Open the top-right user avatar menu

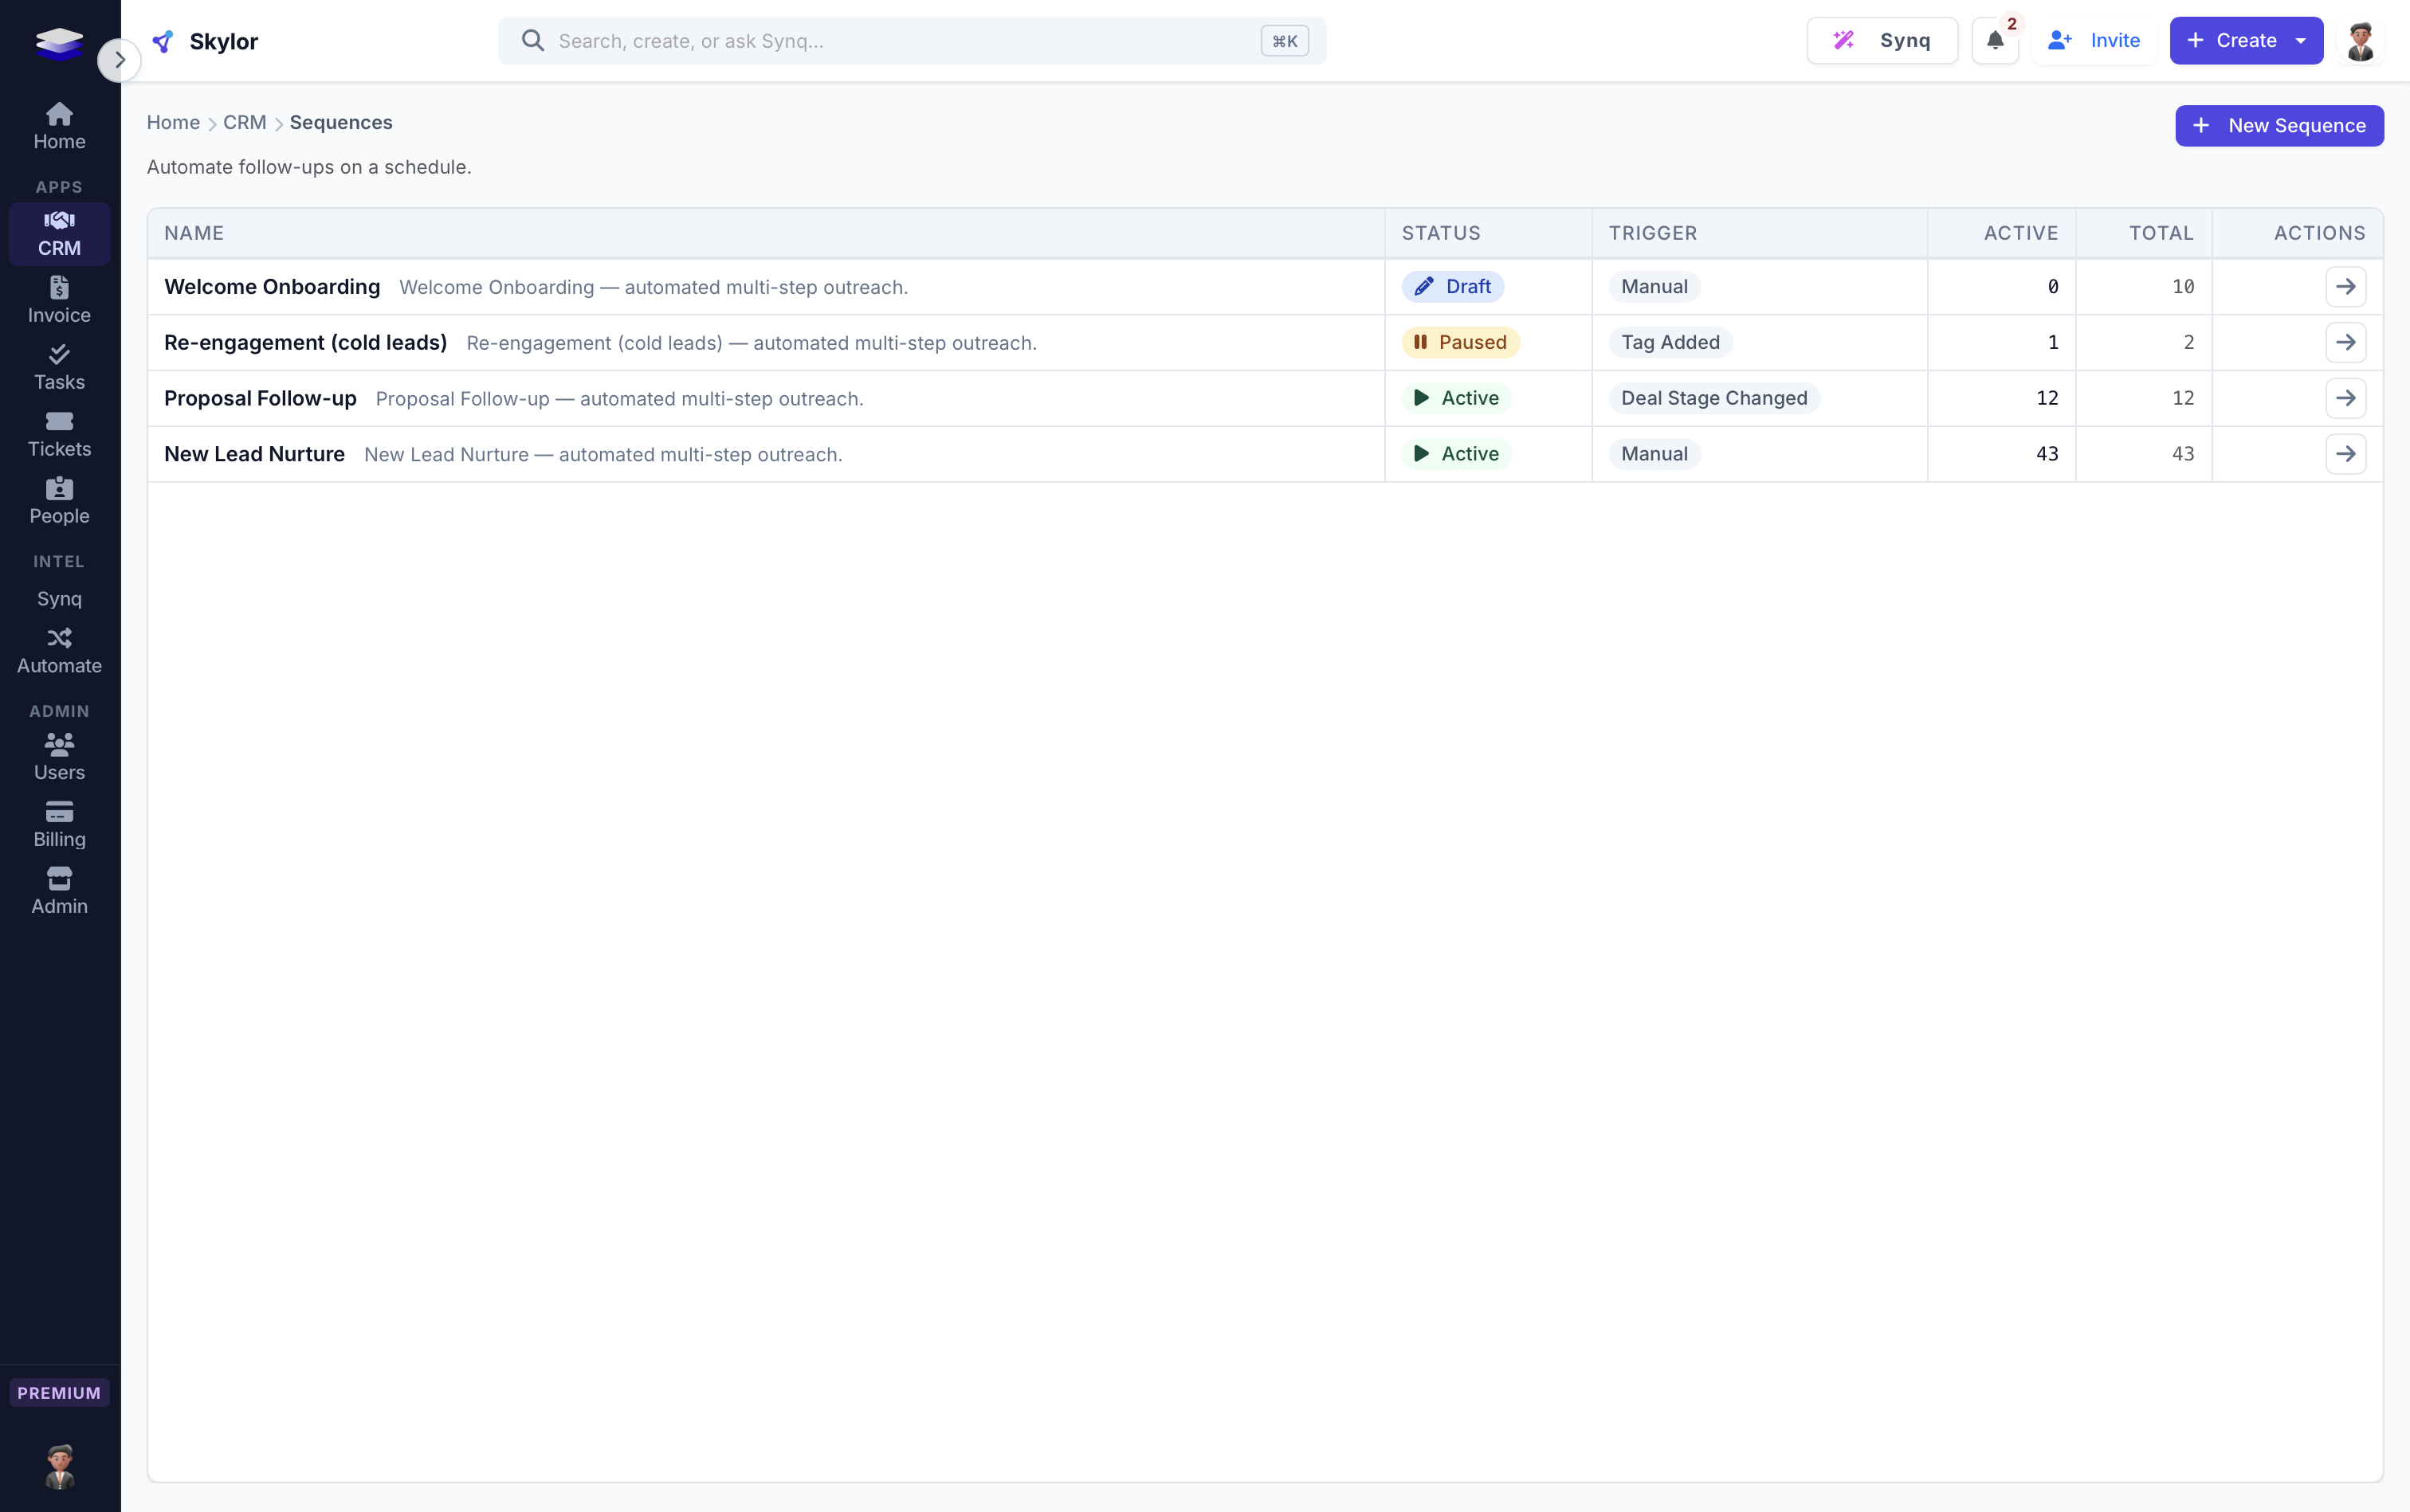[2361, 41]
